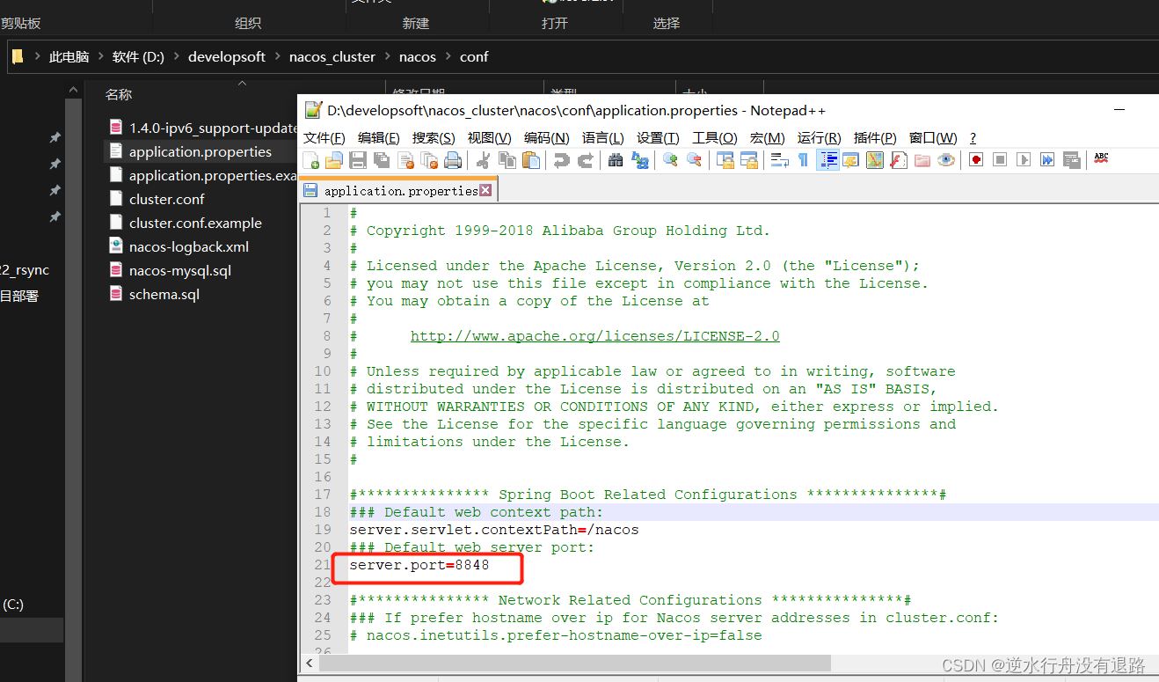1159x682 pixels.
Task: Expand chevron after nacos breadcrumb
Action: pyautogui.click(x=448, y=57)
